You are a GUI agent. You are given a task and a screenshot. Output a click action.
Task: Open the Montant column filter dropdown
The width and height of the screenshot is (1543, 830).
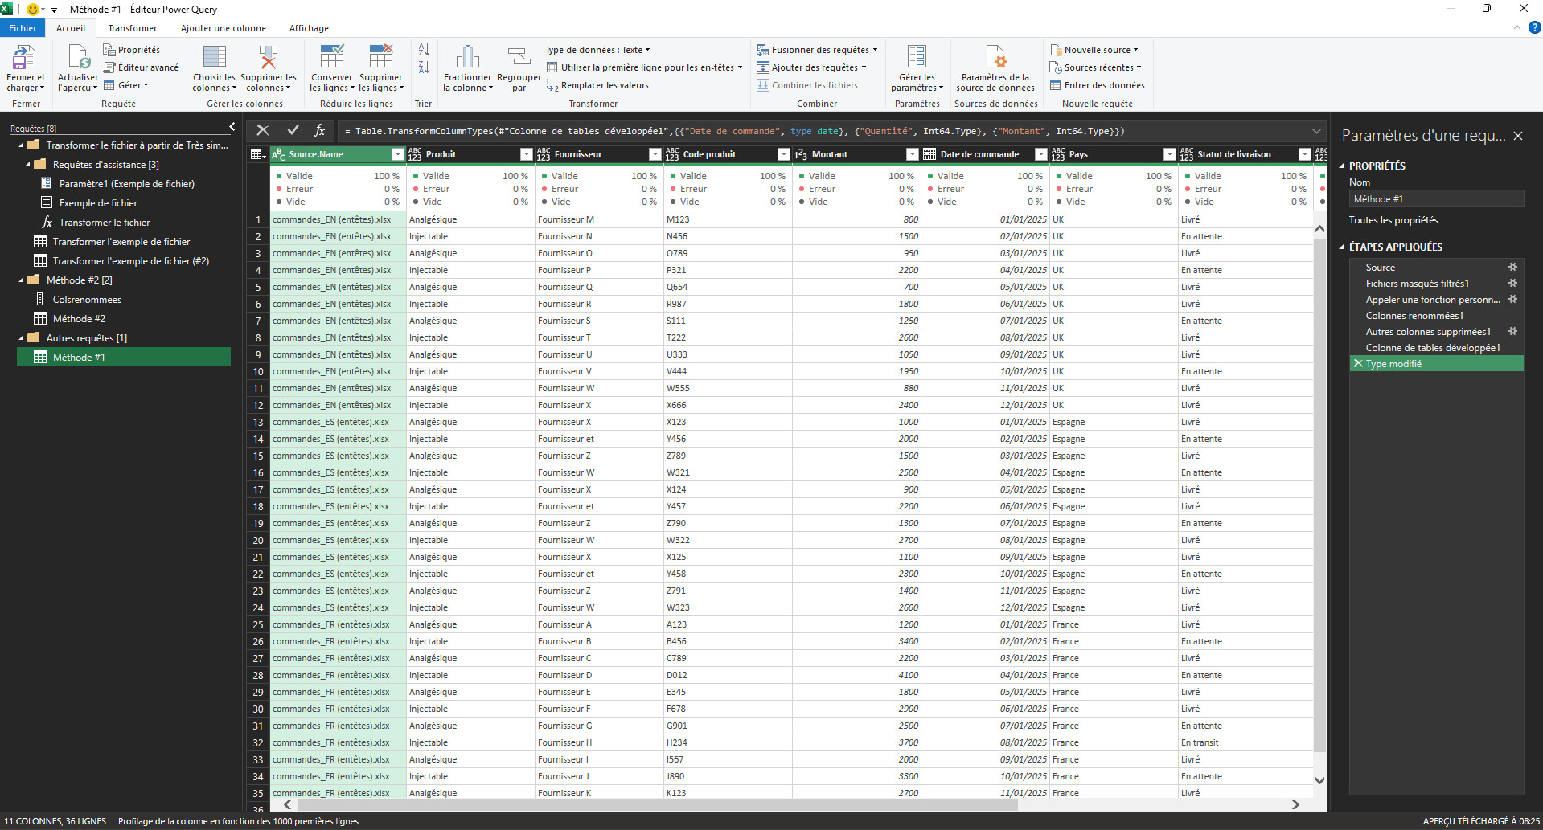coord(912,154)
